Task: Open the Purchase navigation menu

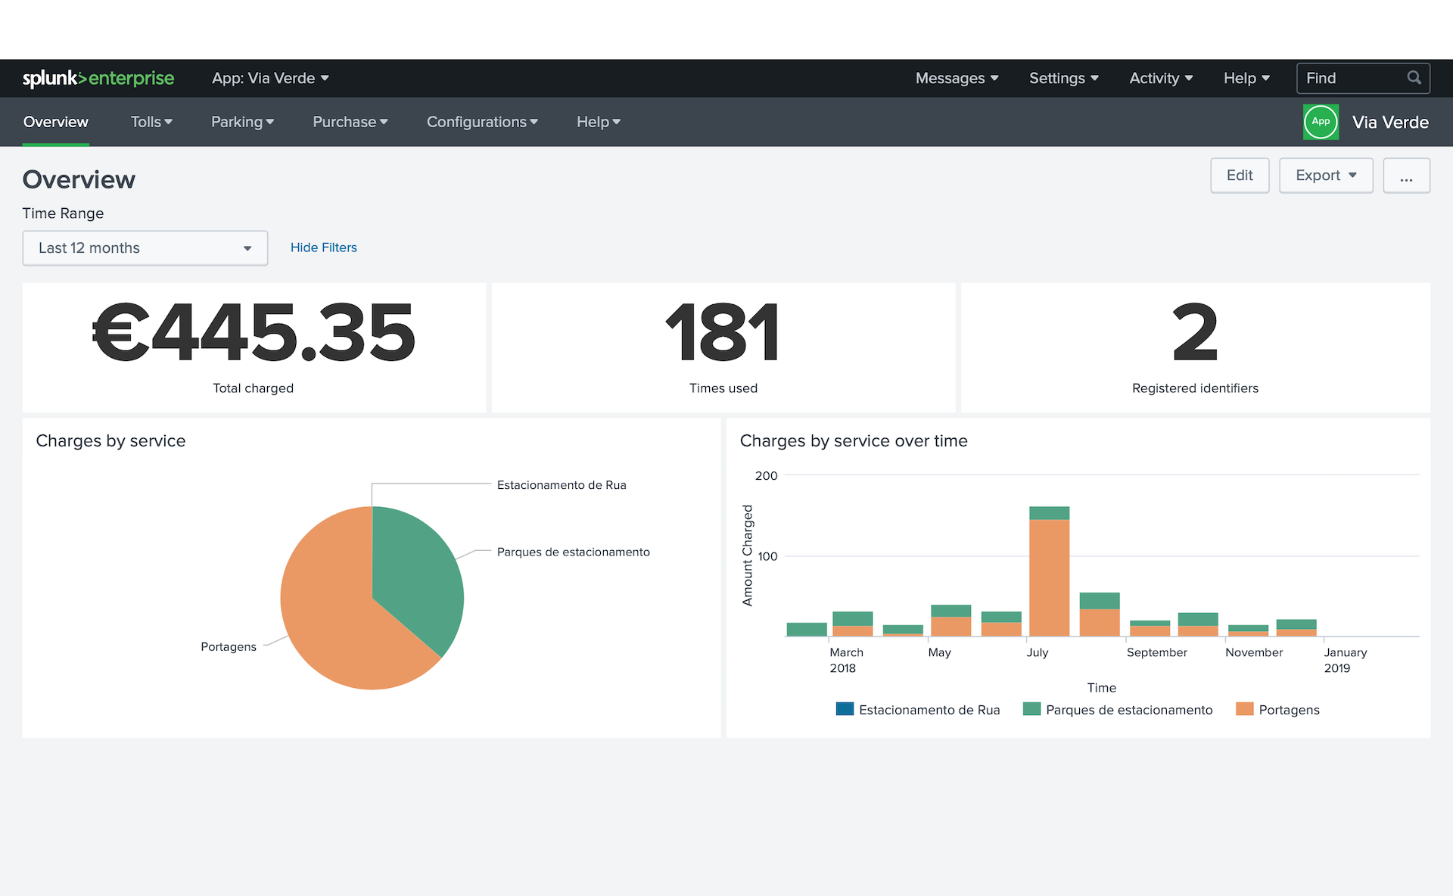Action: 350,122
